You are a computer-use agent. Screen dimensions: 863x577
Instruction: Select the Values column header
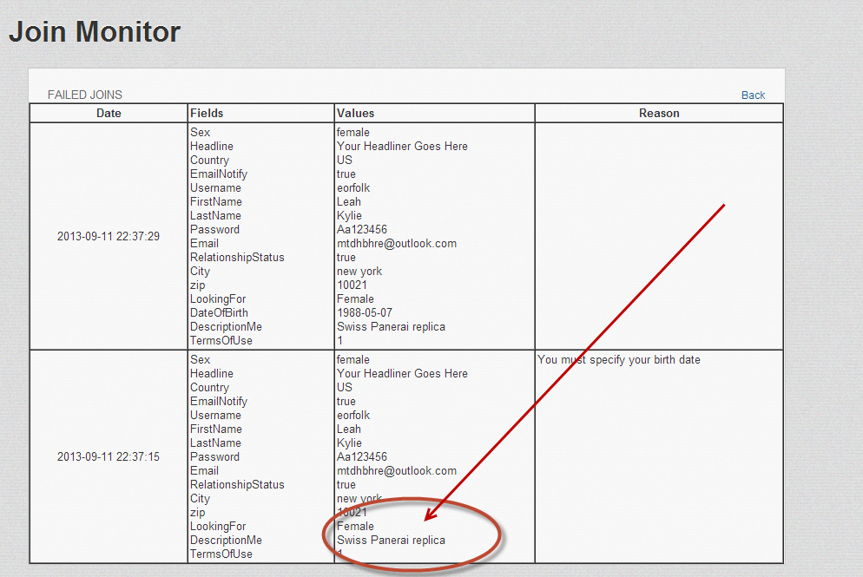(x=356, y=114)
